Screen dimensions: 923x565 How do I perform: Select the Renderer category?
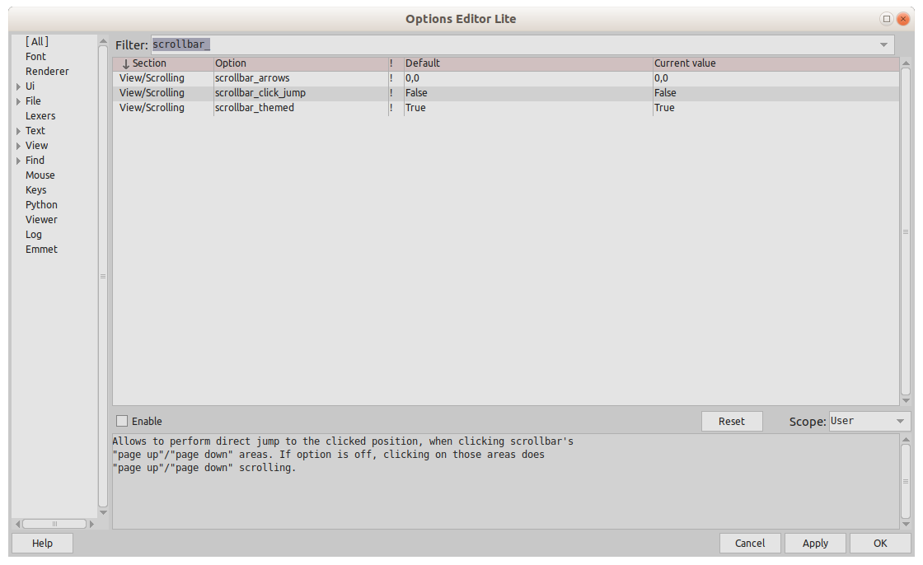tap(47, 71)
